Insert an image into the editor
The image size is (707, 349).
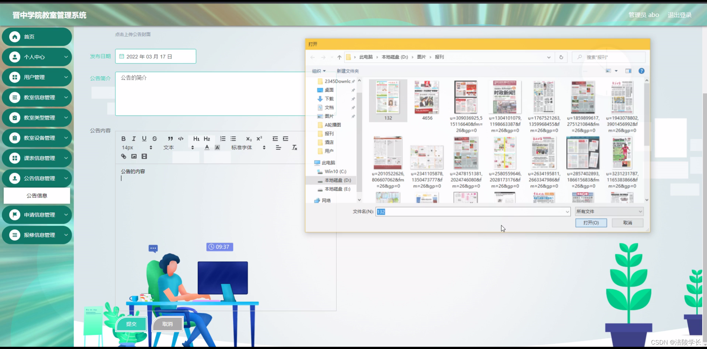[134, 156]
